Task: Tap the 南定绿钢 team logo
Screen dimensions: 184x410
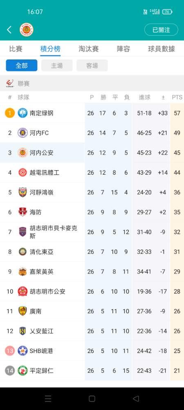Action: (22, 113)
